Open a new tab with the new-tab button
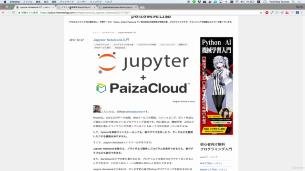The image size is (305, 171). pyautogui.click(x=142, y=8)
